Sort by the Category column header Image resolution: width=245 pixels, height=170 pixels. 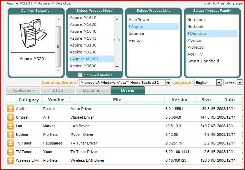point(29,100)
